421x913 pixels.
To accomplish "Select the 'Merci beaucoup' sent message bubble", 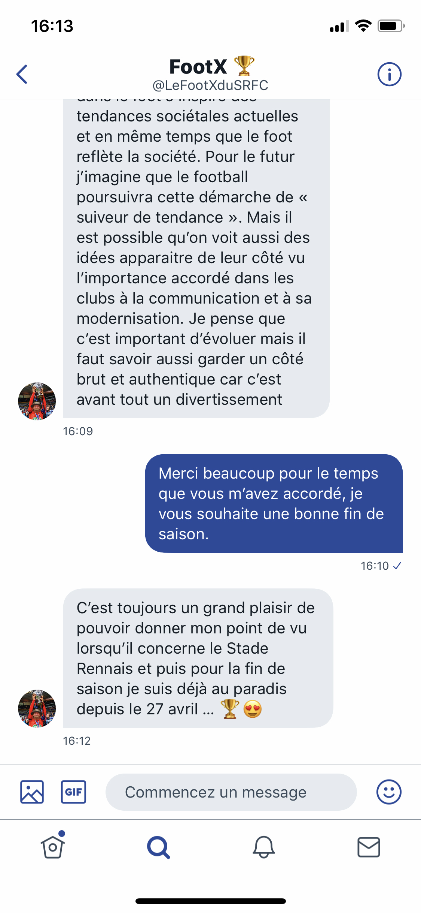I will click(x=274, y=503).
